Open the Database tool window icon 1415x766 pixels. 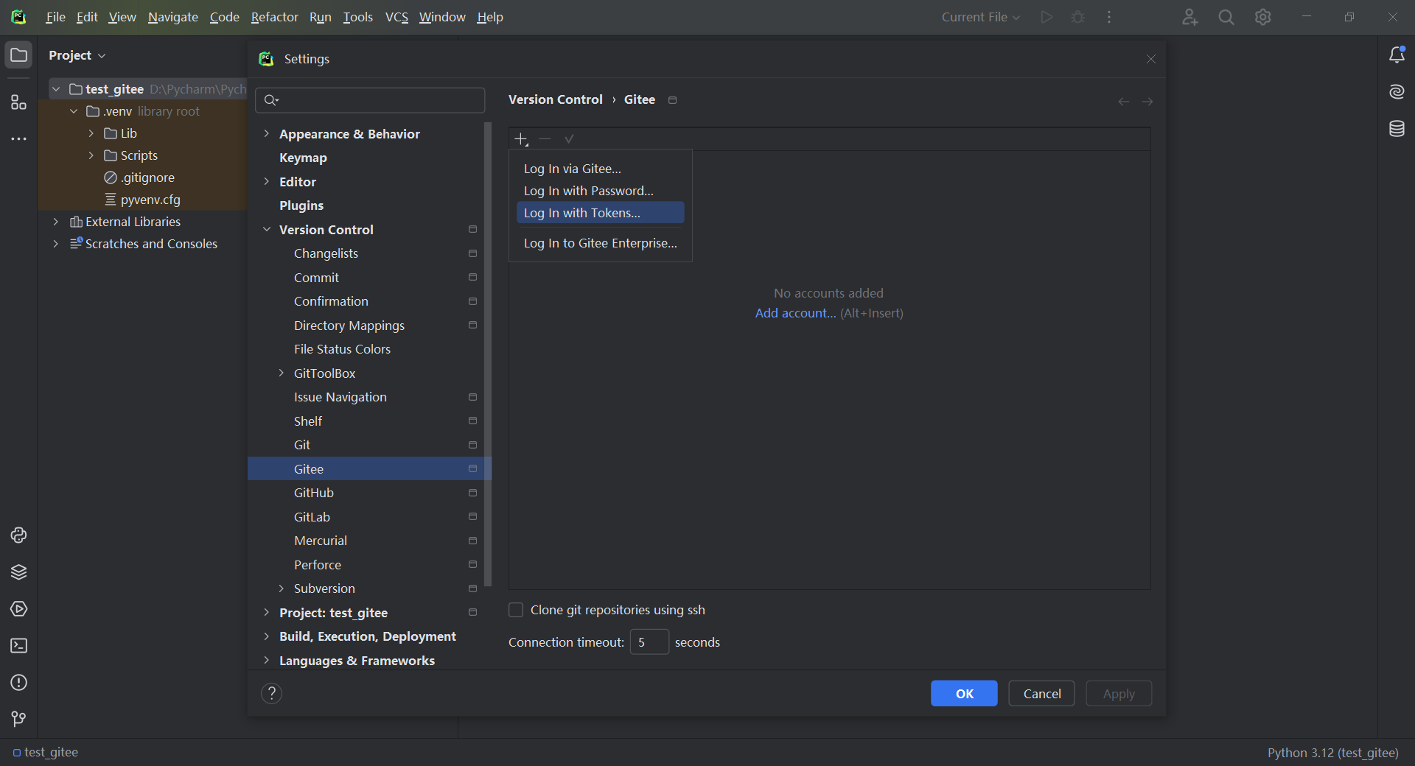[1397, 129]
